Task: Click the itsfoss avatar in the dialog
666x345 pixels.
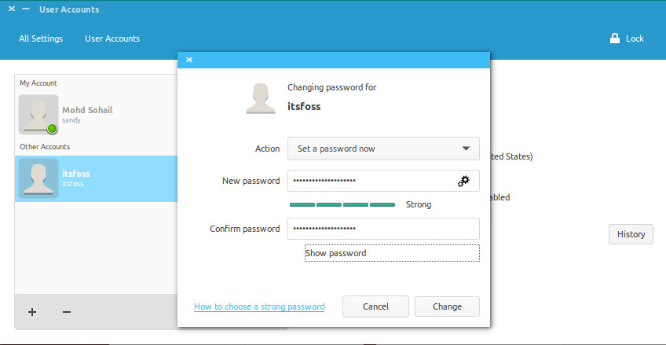Action: tap(260, 97)
